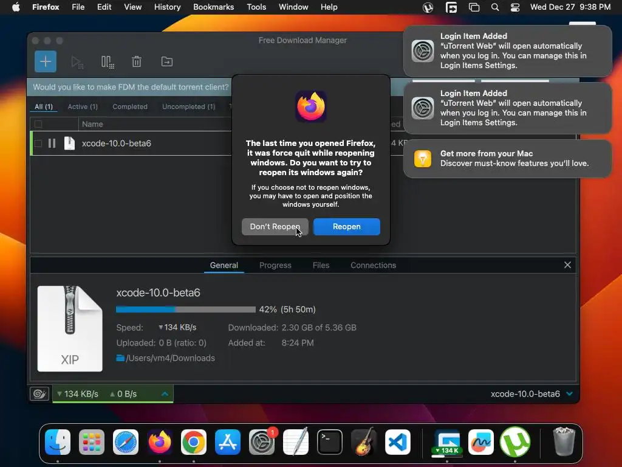Open the Help menu
622x467 pixels.
point(329,7)
